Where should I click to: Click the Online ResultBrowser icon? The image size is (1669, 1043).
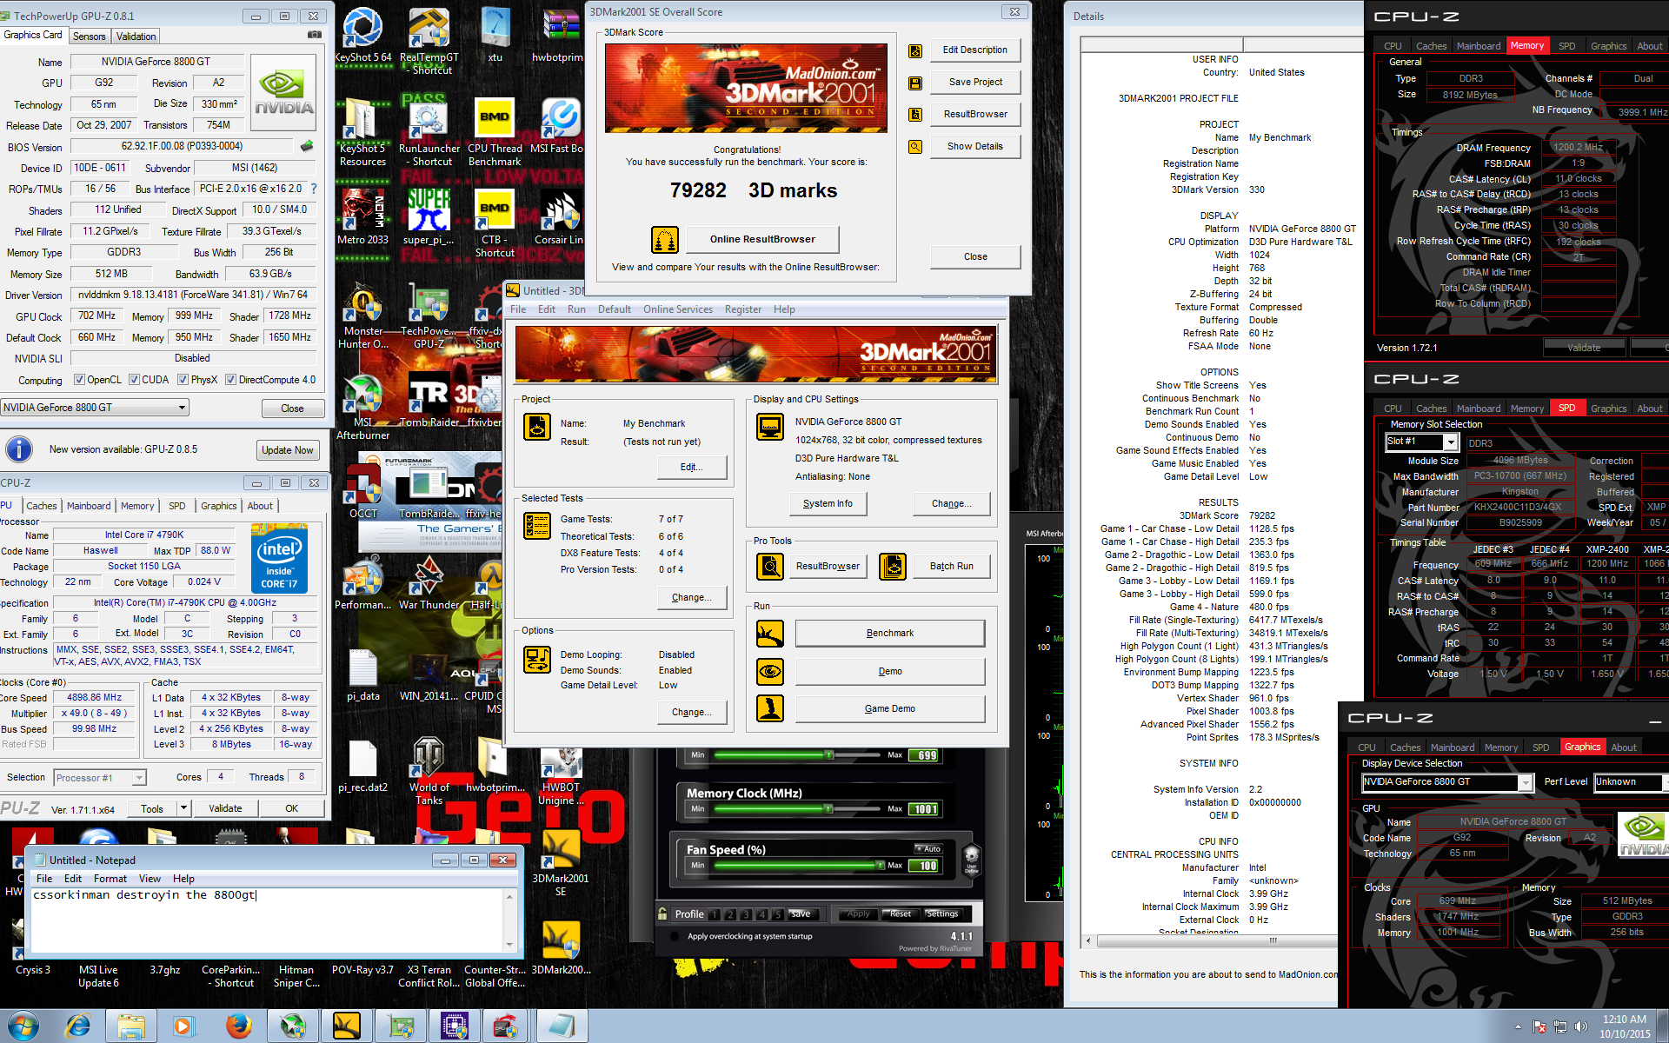[665, 239]
